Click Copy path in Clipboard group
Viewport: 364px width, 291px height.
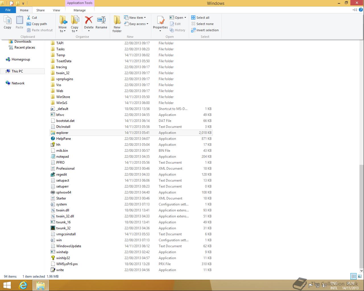(37, 24)
